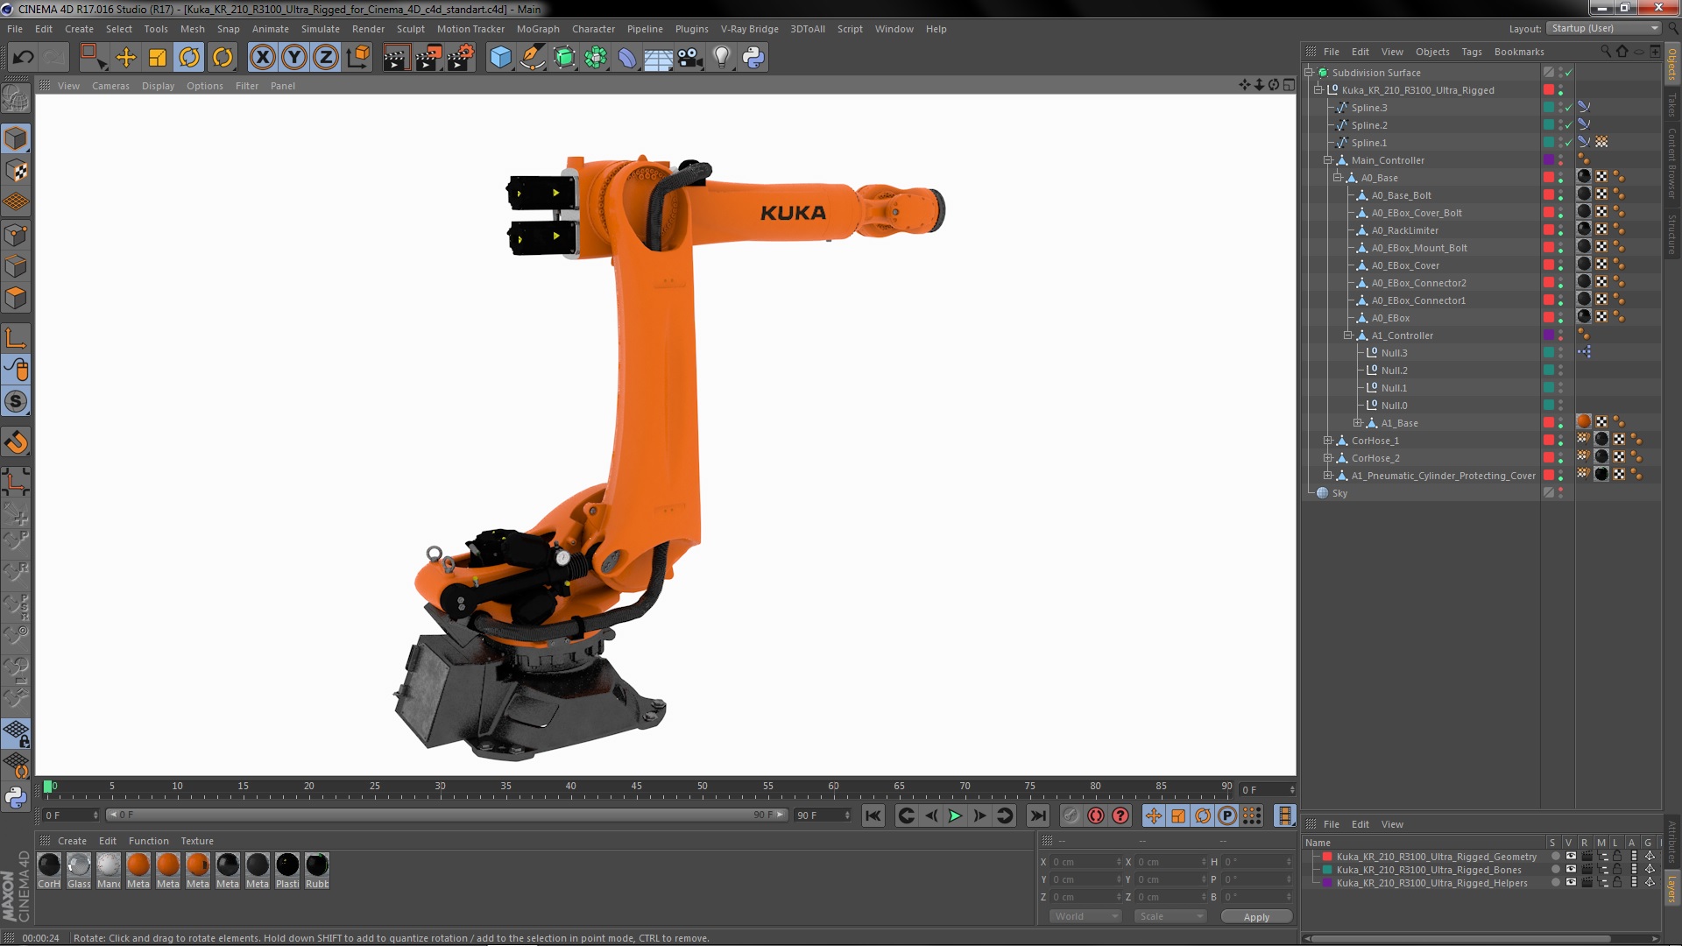Viewport: 1682px width, 946px height.
Task: Open the Python script icon in the toolbar
Action: 753,58
